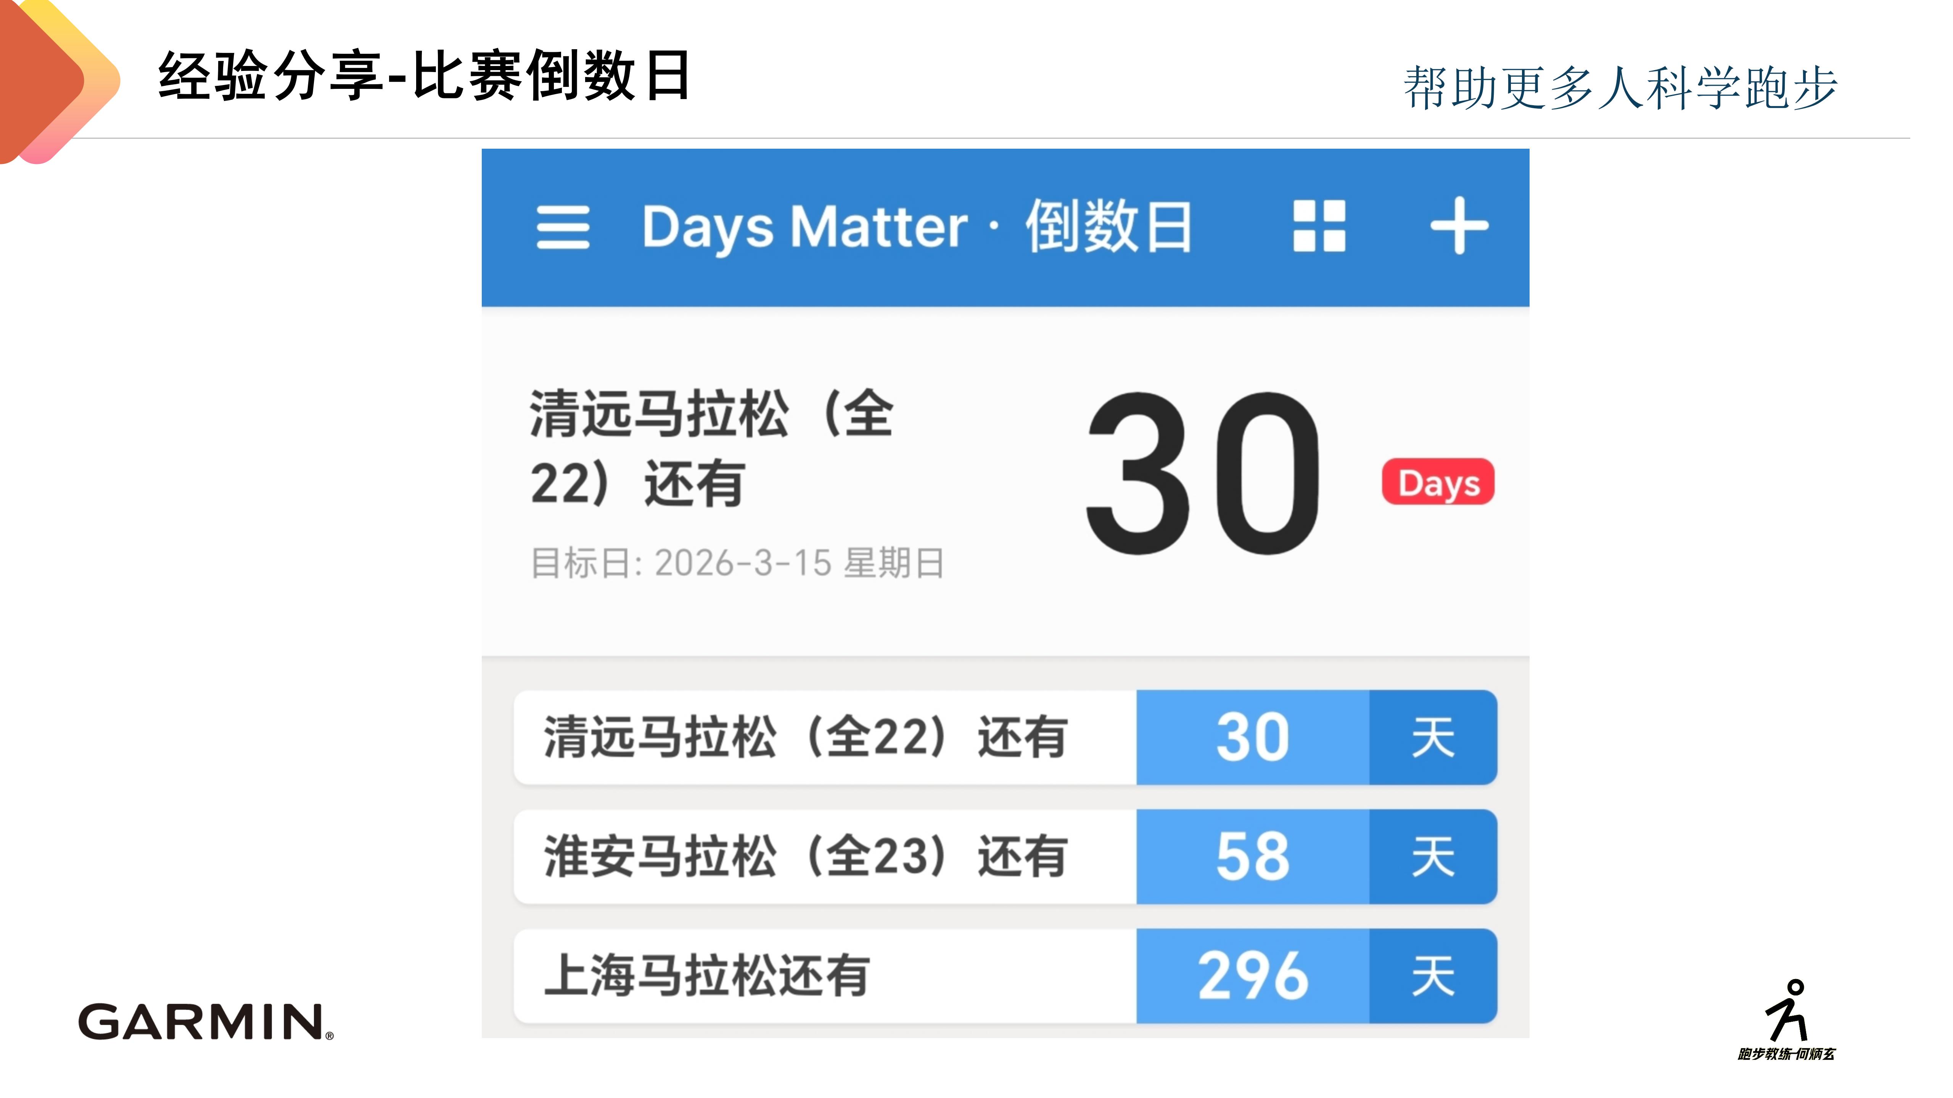Click the 天 unit next to 58
Screen dimensions: 1953x1098
click(1433, 856)
